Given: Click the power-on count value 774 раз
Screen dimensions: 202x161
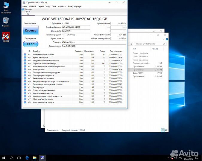Looking at the screenshot, I should click(x=118, y=35).
